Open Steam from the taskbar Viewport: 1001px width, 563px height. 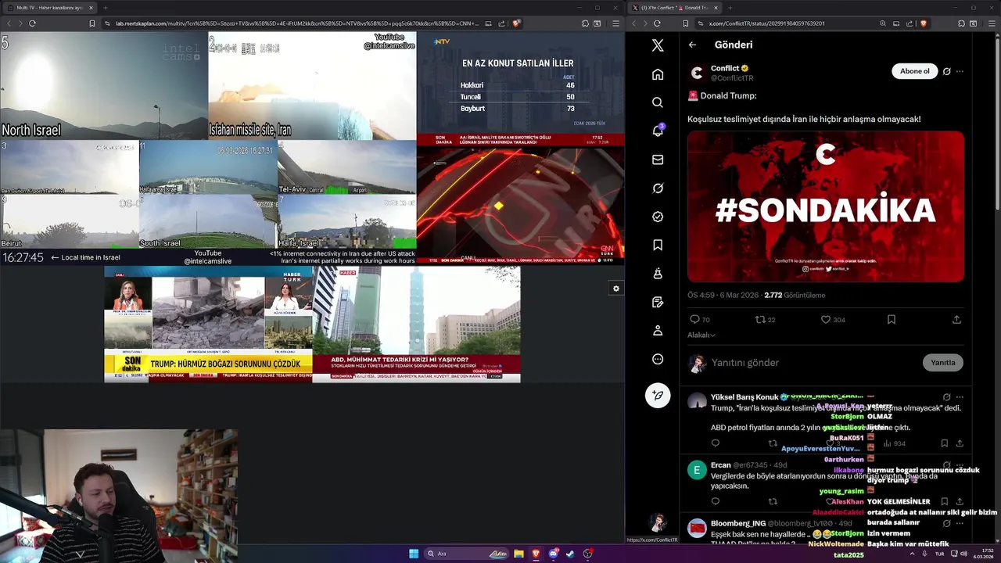pyautogui.click(x=570, y=554)
